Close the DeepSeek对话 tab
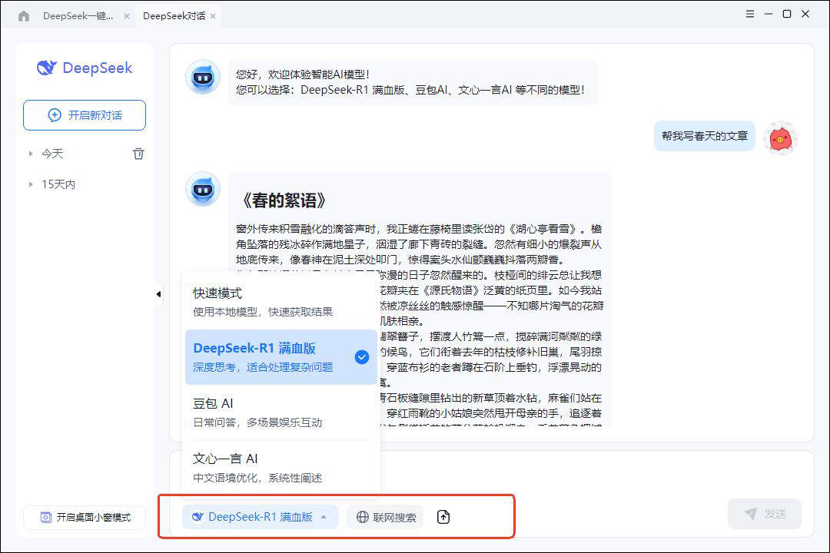 213,16
